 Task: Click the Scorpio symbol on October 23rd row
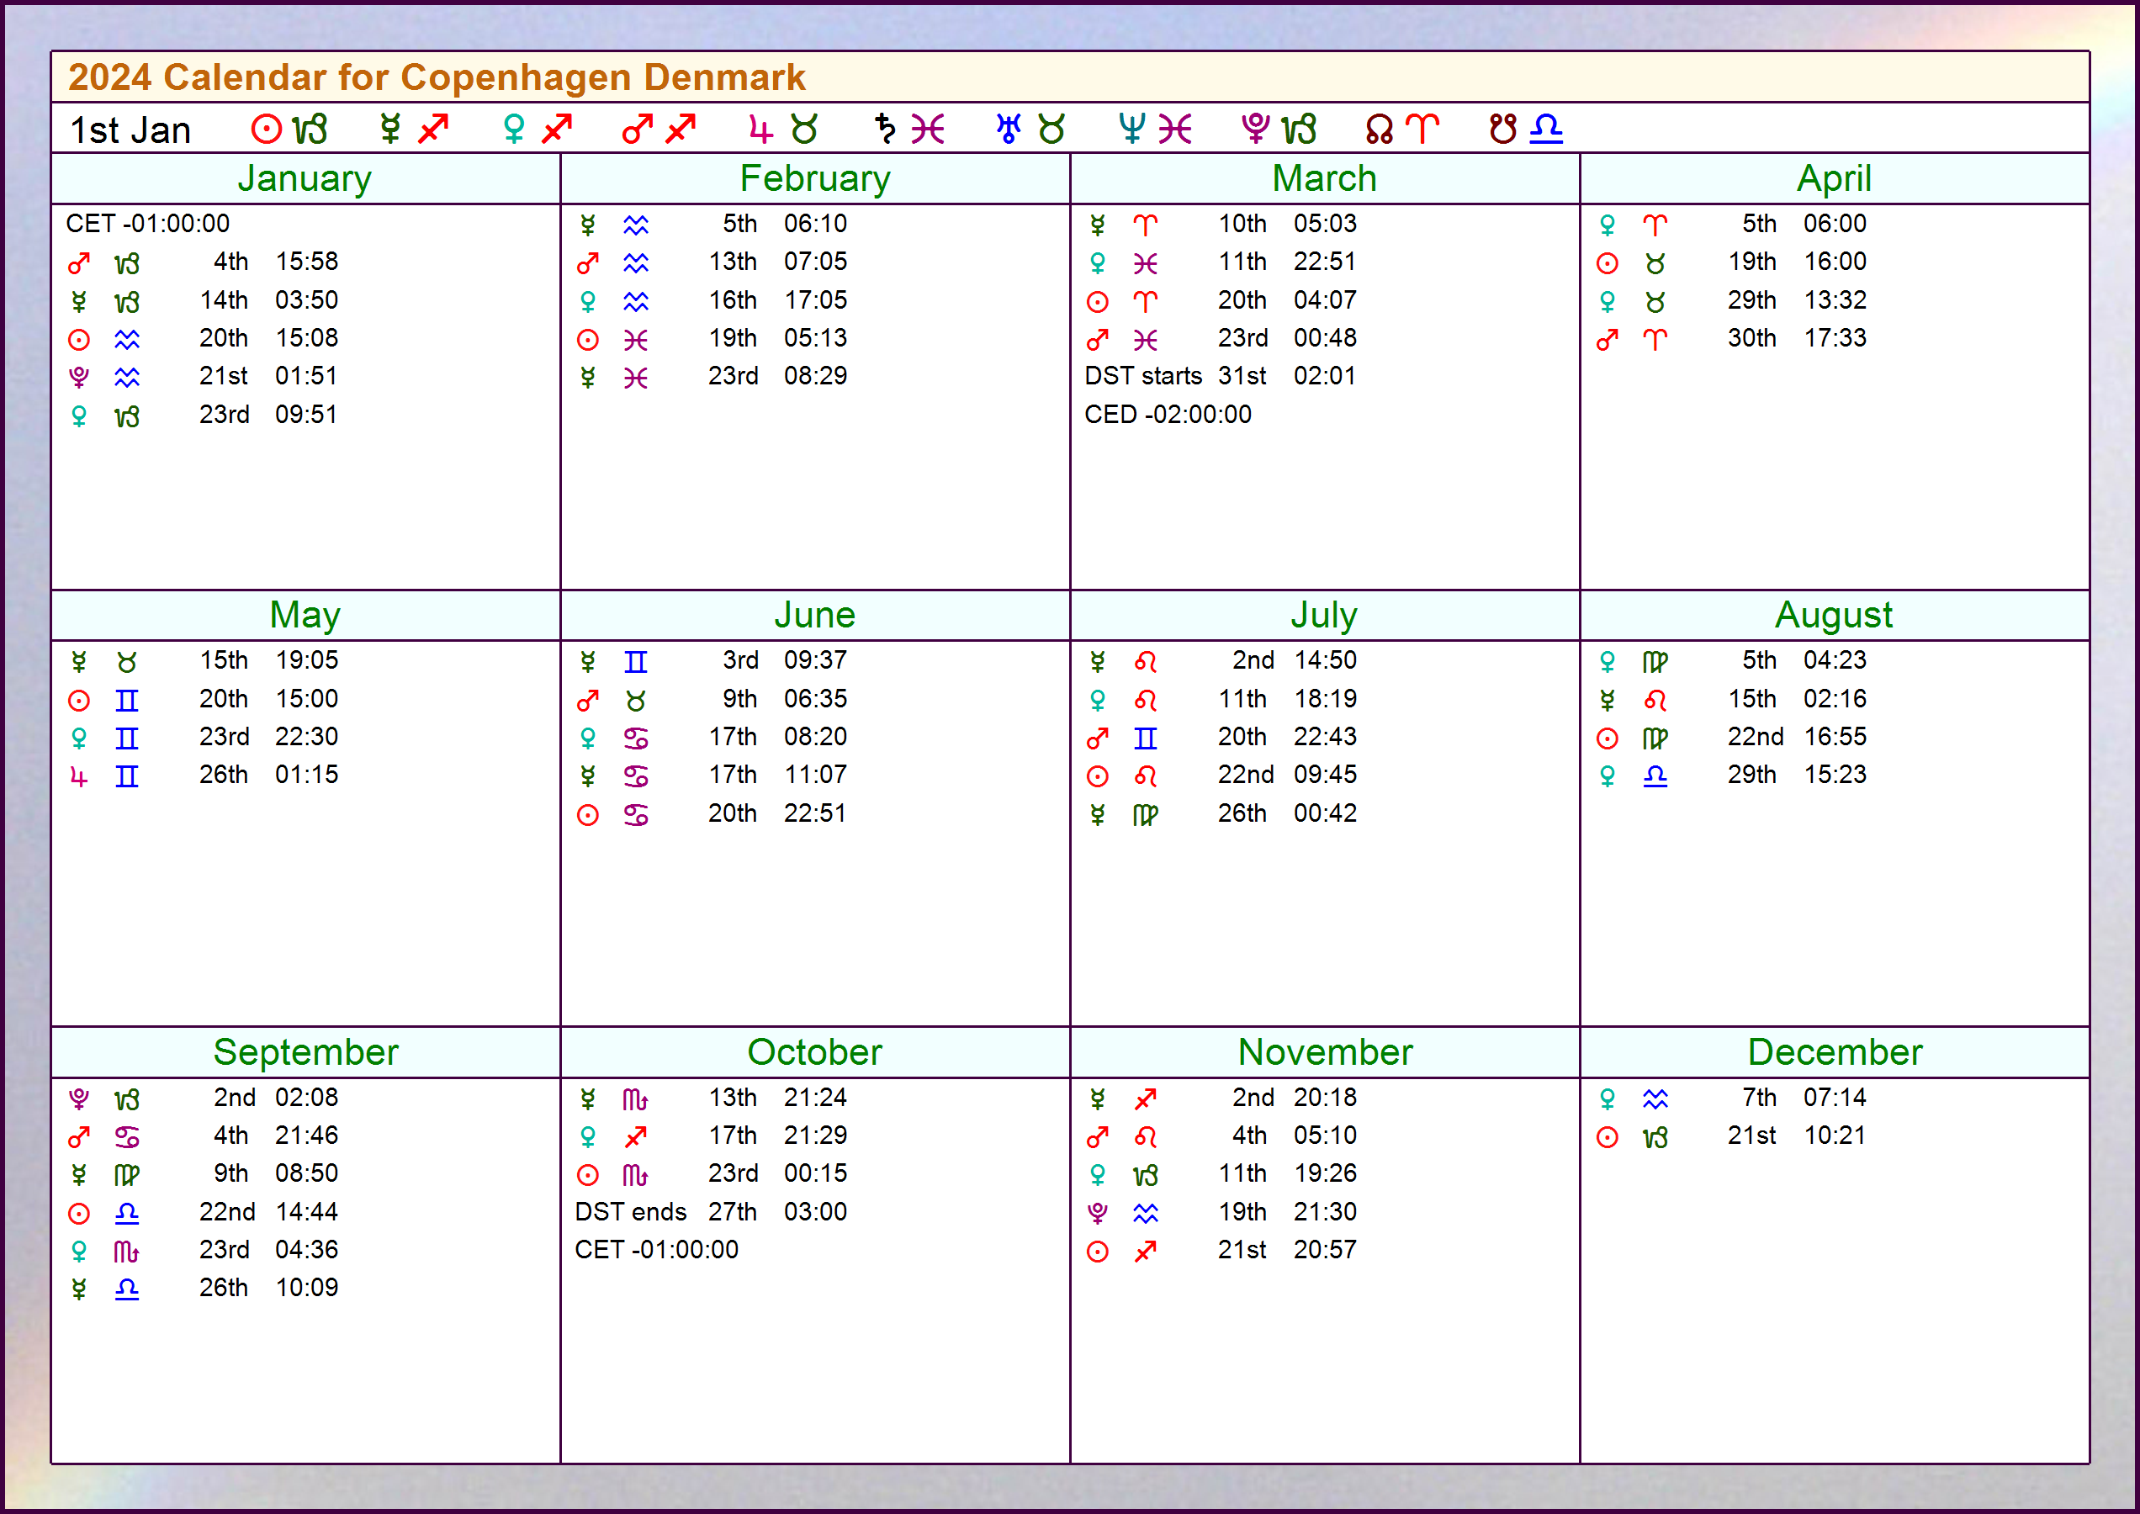[x=636, y=1176]
